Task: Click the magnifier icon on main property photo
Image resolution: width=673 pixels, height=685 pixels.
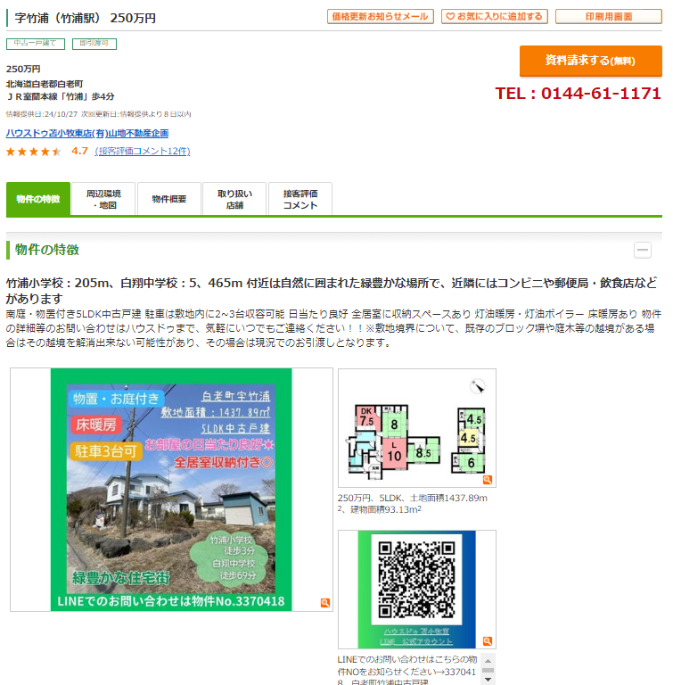Action: tap(325, 602)
